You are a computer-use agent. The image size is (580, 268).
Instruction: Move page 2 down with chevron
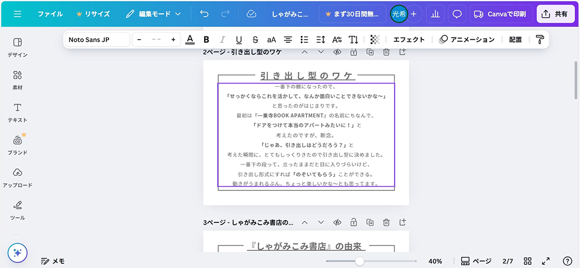click(321, 52)
